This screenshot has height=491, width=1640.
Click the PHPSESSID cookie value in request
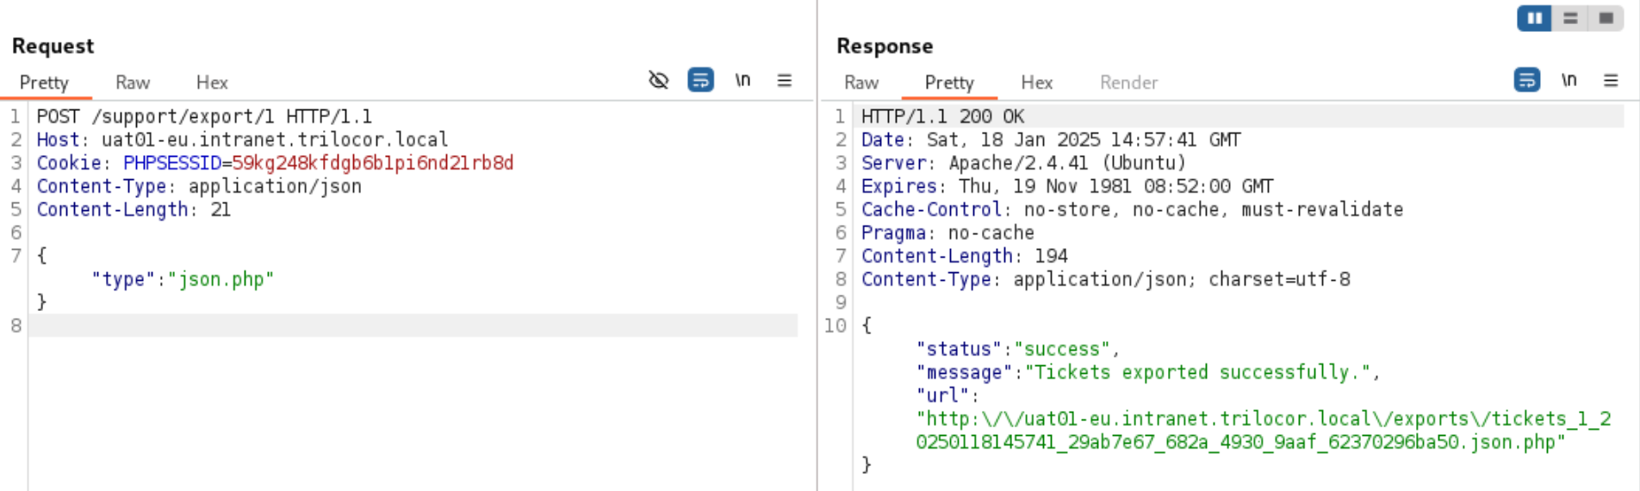click(x=372, y=163)
